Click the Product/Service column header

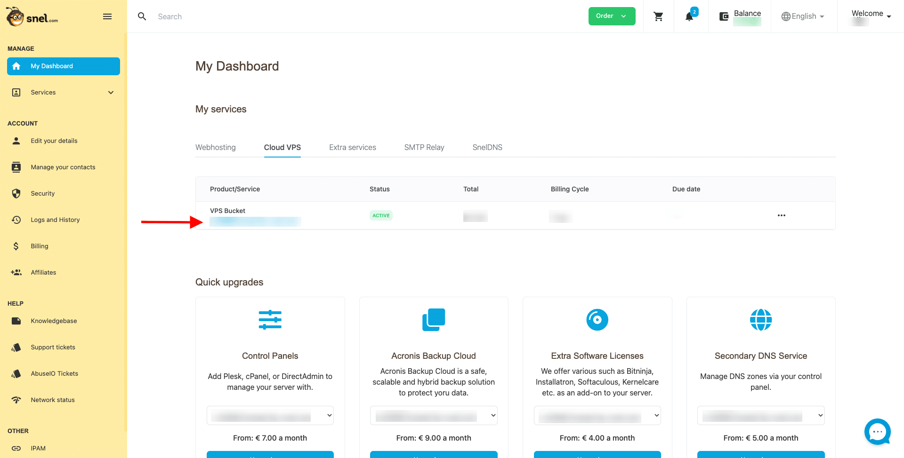pyautogui.click(x=235, y=189)
